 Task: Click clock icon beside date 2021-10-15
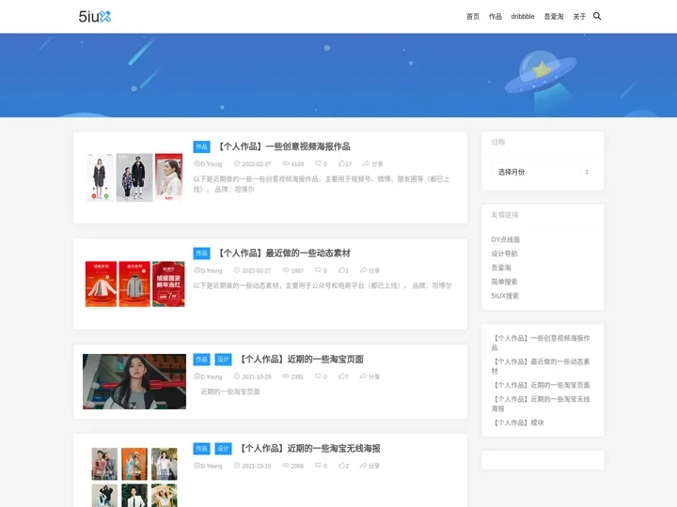click(x=237, y=465)
